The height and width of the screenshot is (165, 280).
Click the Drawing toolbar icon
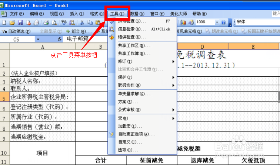point(191,22)
